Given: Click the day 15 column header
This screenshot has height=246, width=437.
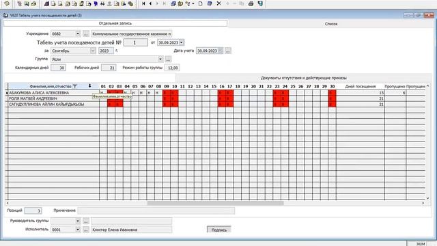Looking at the screenshot, I should (x=214, y=87).
